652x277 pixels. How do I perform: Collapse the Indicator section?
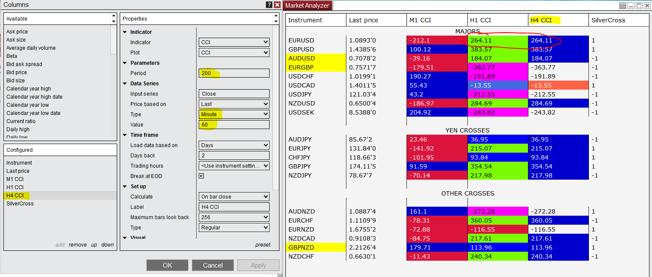click(125, 32)
